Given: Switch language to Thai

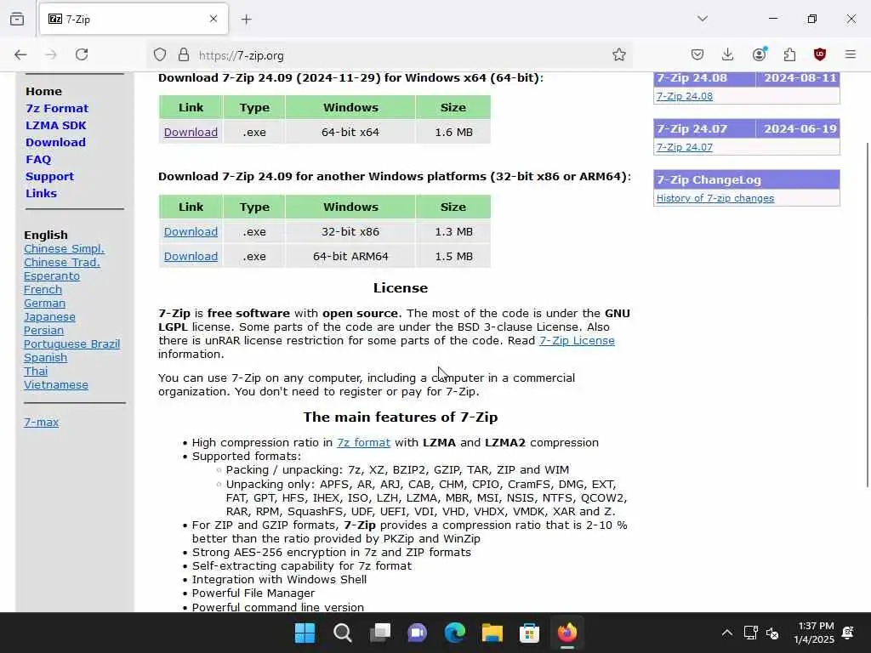Looking at the screenshot, I should tap(36, 371).
